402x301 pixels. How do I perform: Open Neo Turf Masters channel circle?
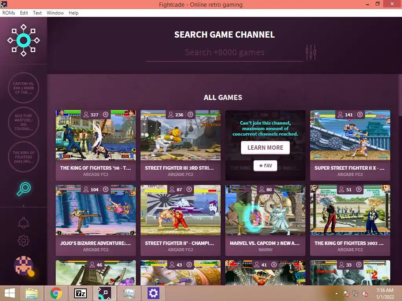(x=23, y=122)
